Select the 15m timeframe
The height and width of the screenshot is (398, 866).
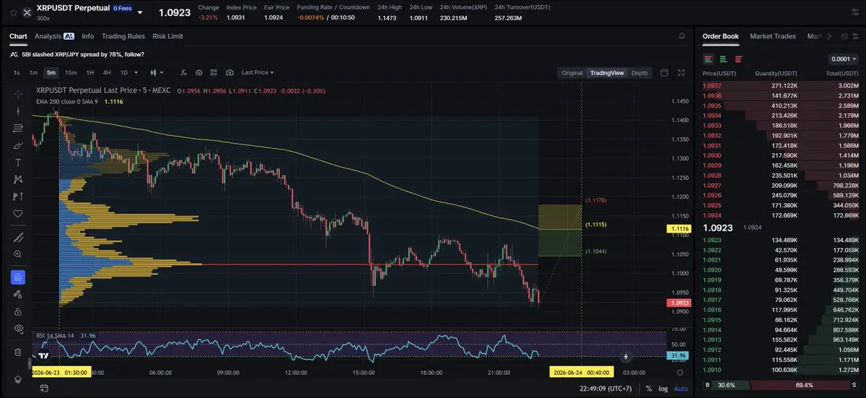tap(71, 72)
